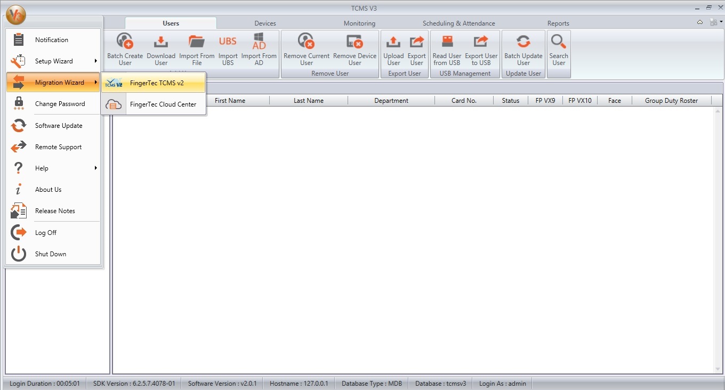Open the Scheduling & Attendance tab
Image resolution: width=725 pixels, height=390 pixels.
(x=458, y=23)
